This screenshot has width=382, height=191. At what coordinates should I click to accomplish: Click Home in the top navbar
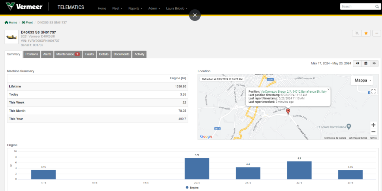point(102,8)
